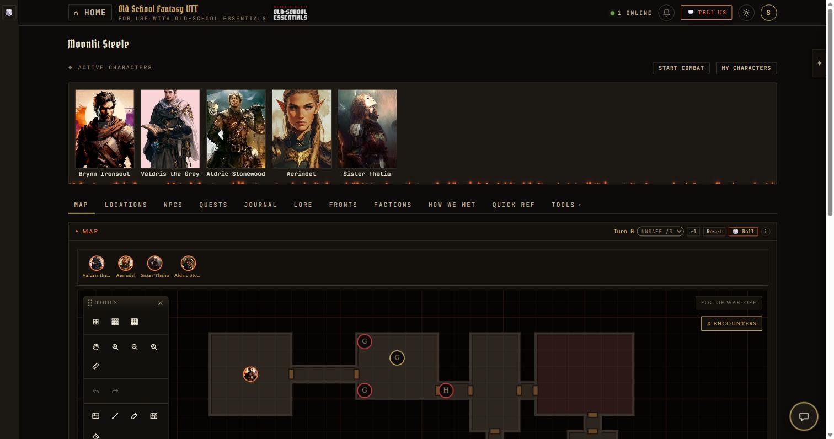Open the notifications bell
Screen dimensions: 834x439
[666, 13]
